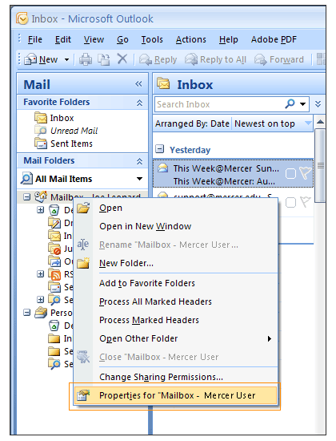Expand the Deleted Items folder node
336x441 pixels.
[x=41, y=210]
